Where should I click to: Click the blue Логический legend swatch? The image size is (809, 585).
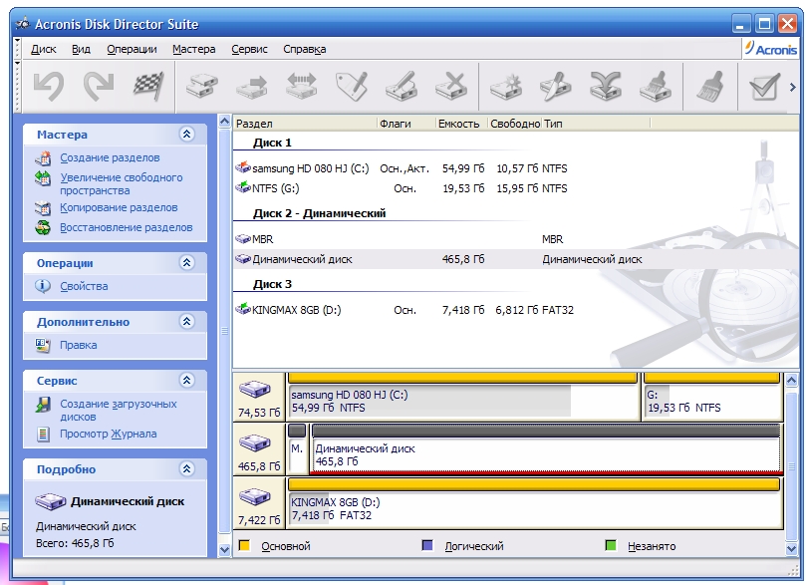pos(427,545)
